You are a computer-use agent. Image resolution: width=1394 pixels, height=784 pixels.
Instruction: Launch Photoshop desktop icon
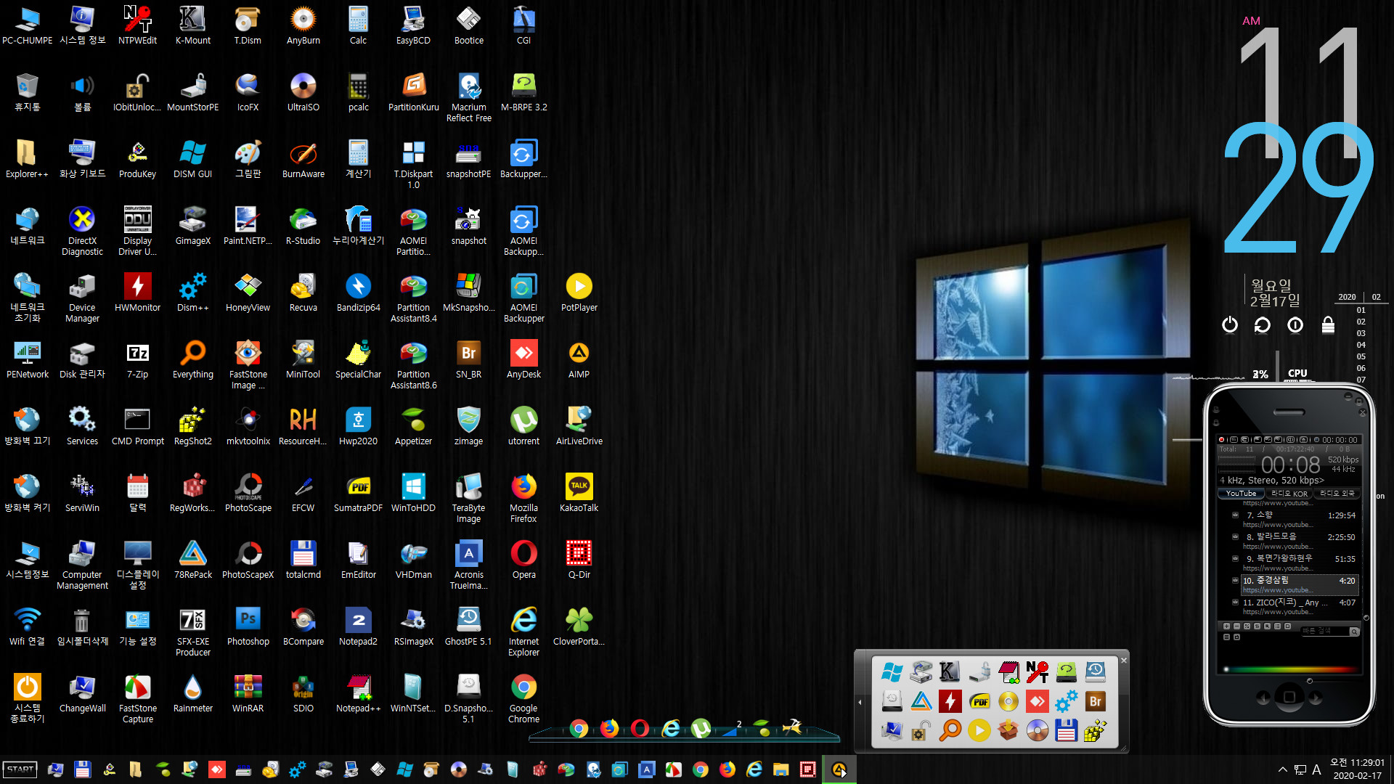(x=248, y=626)
